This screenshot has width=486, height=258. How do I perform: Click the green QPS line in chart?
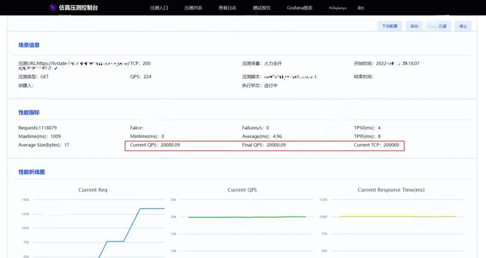(247, 217)
